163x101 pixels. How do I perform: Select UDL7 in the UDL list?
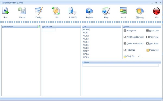[x=86, y=51]
